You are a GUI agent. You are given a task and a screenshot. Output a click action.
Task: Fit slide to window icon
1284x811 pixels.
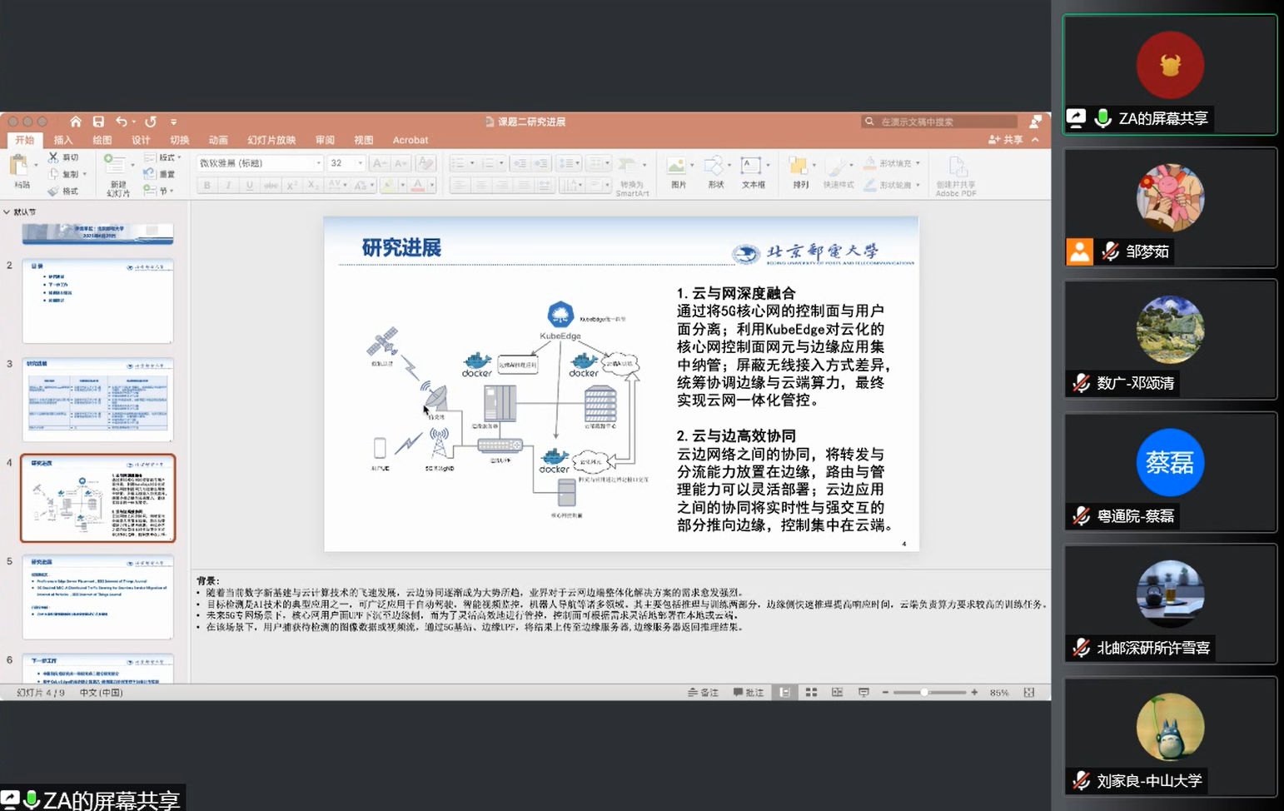coord(1029,692)
